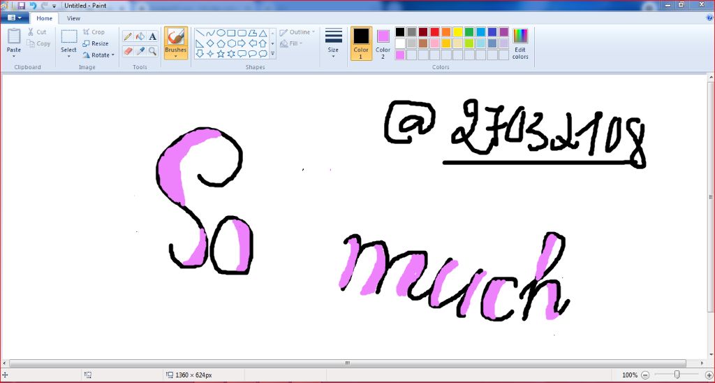Pick the Cloud callout shape

(x=263, y=54)
